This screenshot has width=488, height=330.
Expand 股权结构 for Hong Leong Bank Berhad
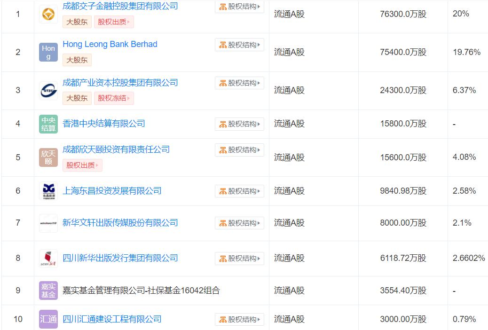tap(239, 45)
